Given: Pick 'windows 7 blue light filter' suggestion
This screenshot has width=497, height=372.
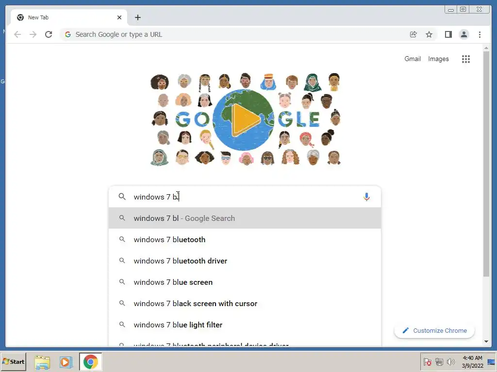Looking at the screenshot, I should [x=245, y=325].
